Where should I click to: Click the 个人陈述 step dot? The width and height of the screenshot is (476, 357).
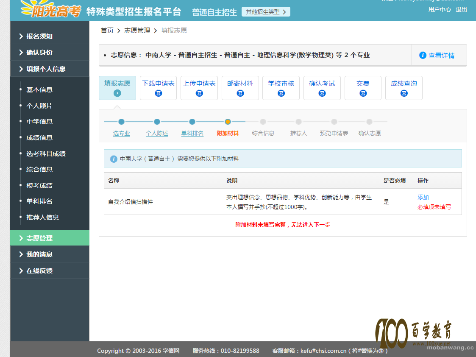pos(157,122)
